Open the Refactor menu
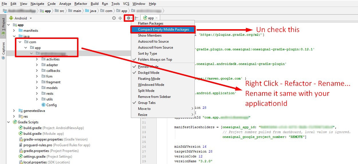 [80, 4]
